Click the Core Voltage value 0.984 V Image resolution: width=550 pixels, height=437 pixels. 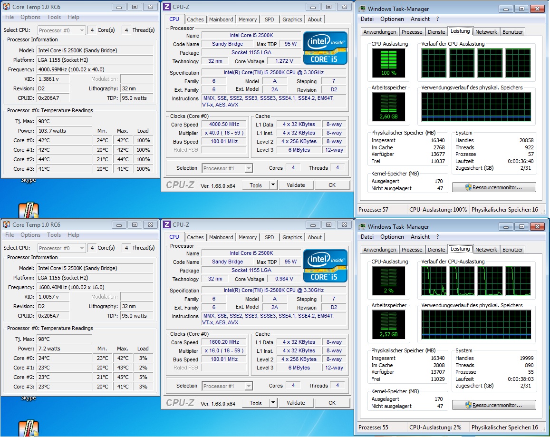coord(284,279)
